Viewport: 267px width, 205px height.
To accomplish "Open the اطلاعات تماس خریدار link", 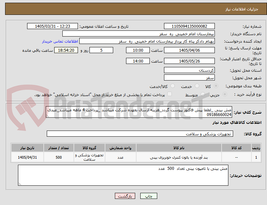I will tap(60, 41).
